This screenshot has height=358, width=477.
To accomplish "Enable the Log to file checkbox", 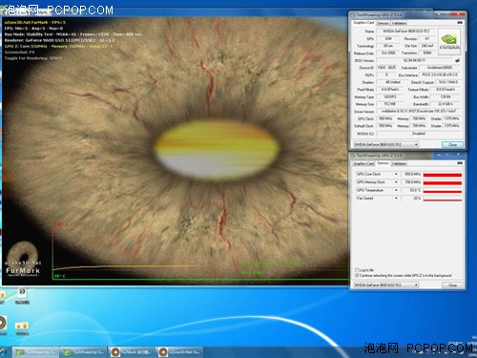I will pyautogui.click(x=357, y=270).
